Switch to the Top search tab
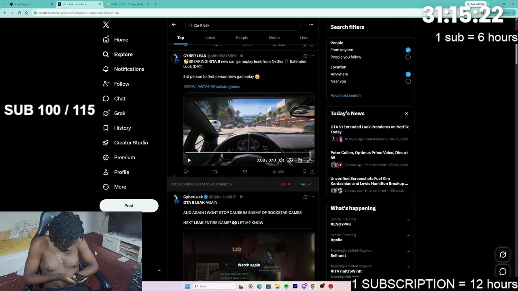The width and height of the screenshot is (518, 291). [180, 38]
